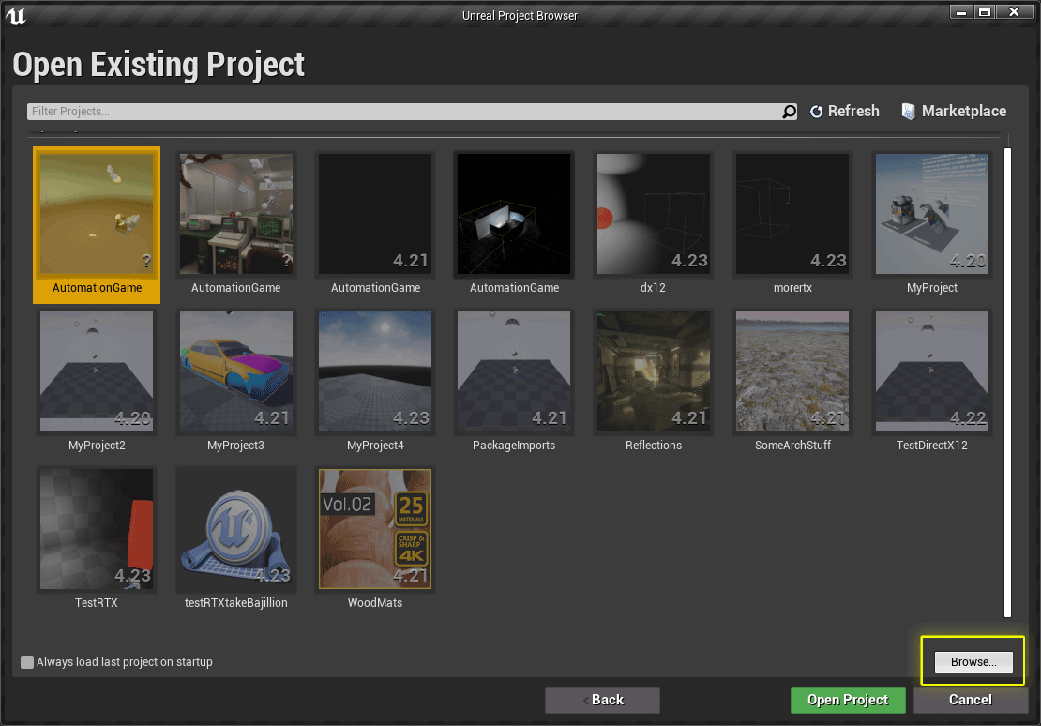Select the dx12 project thumbnail
Screen dimensions: 1041x726
coord(654,214)
